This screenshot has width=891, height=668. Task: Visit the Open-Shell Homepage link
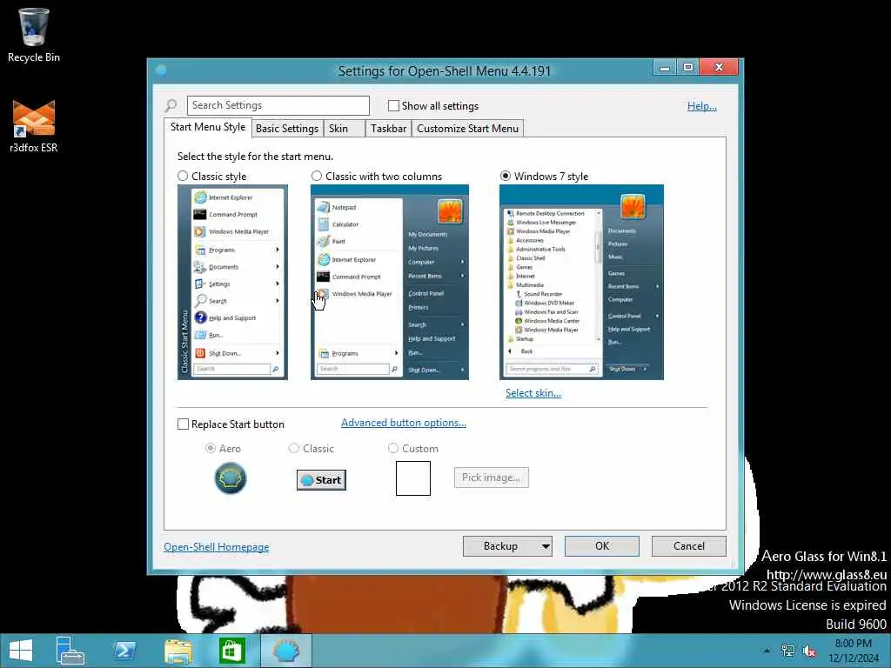coord(217,547)
